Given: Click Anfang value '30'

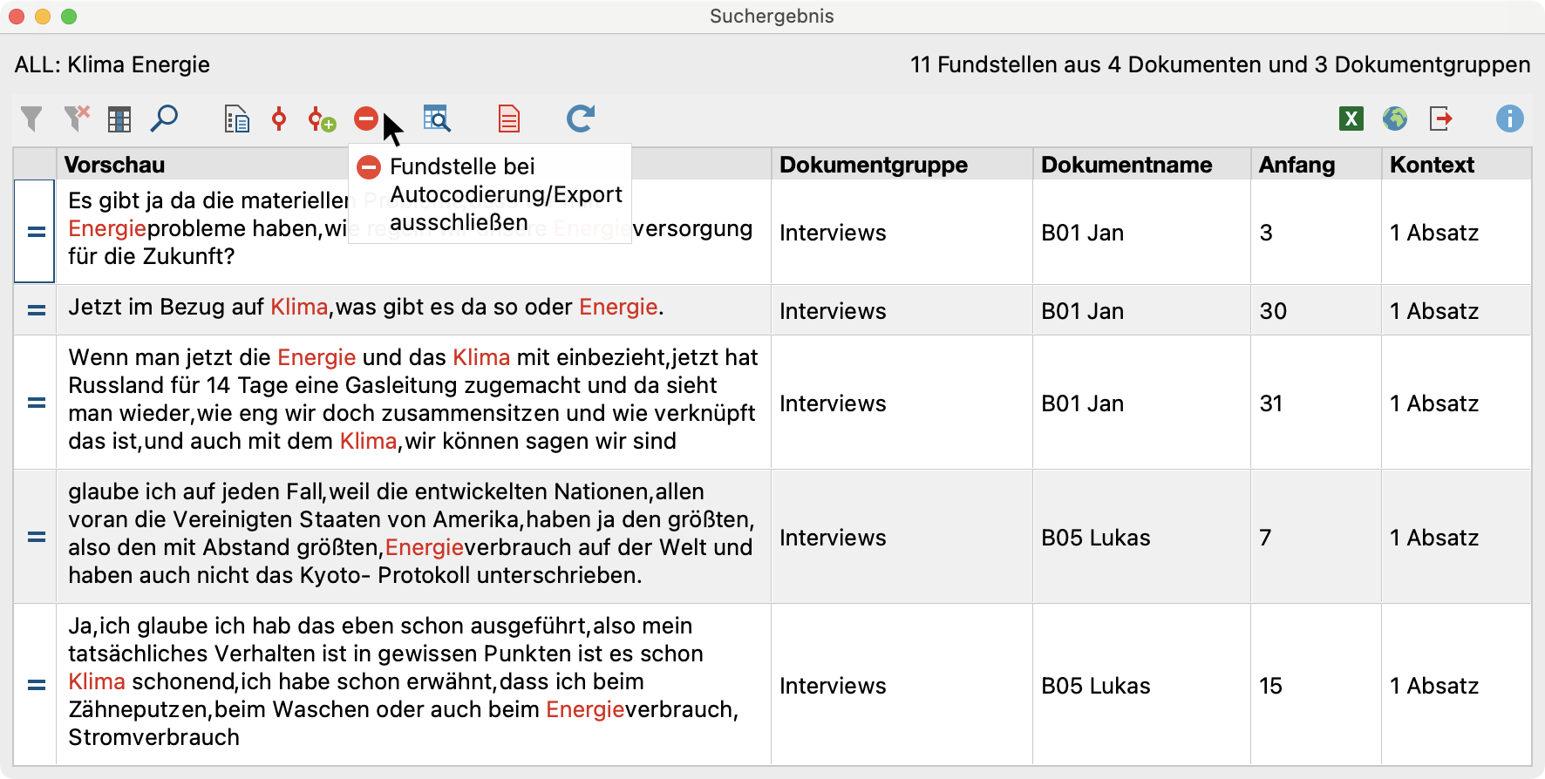Looking at the screenshot, I should pyautogui.click(x=1273, y=311).
